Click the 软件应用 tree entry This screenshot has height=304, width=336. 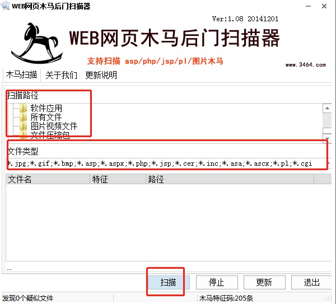pos(46,108)
